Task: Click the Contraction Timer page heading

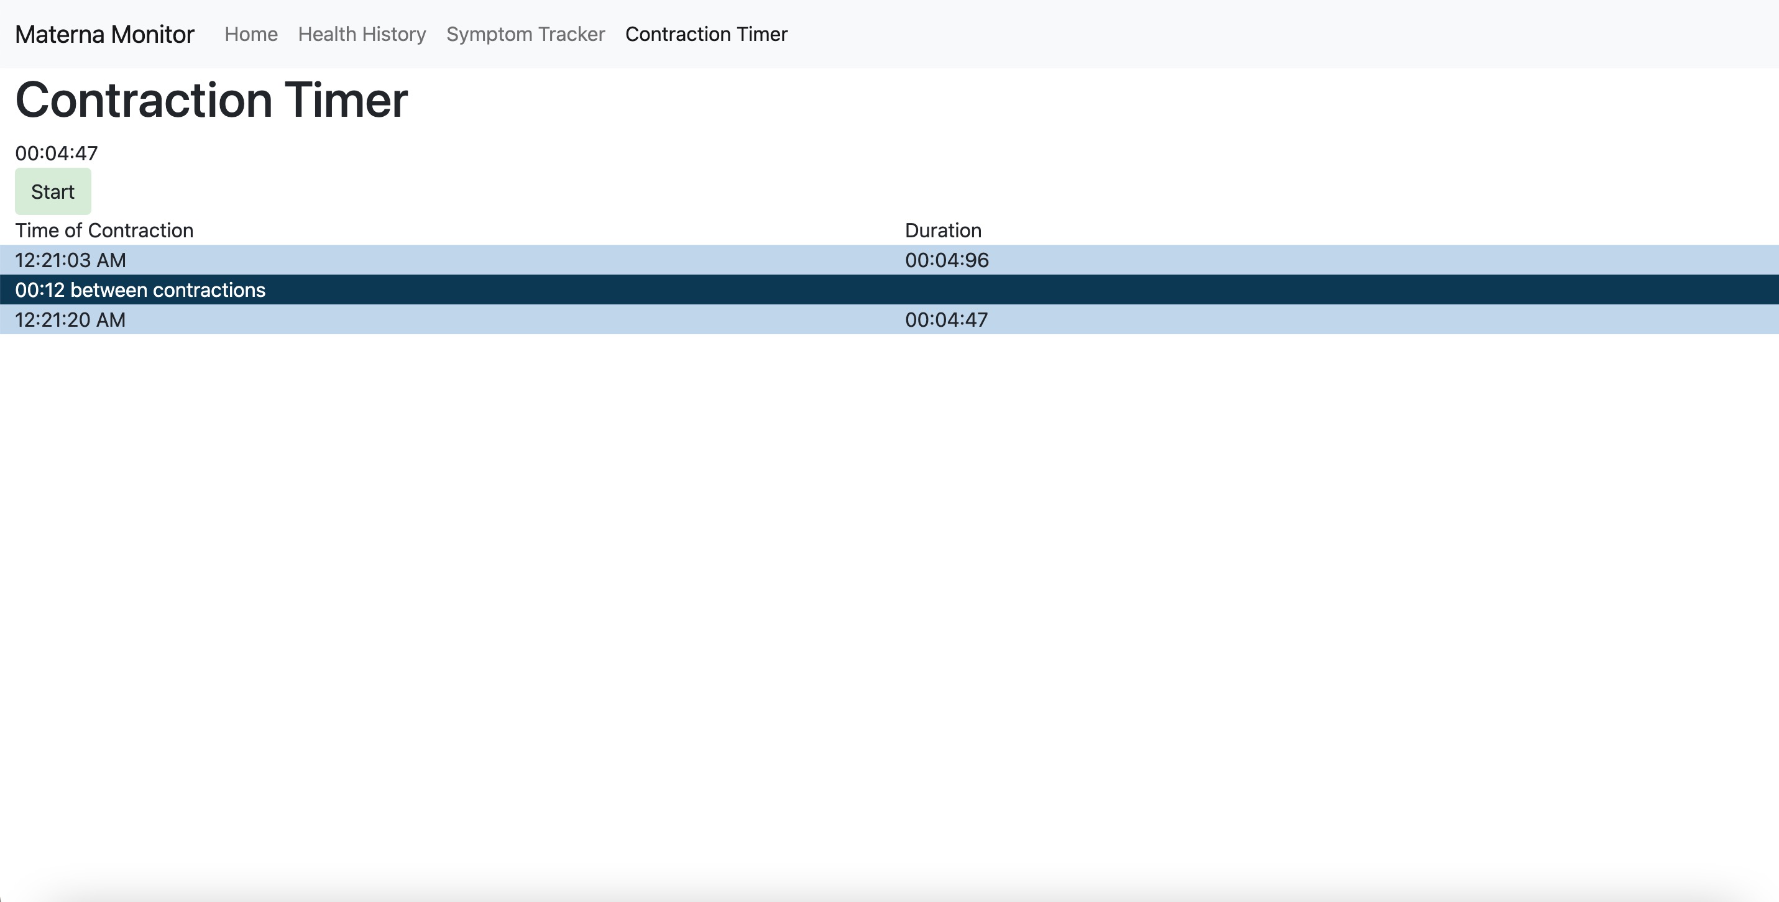Action: (211, 101)
